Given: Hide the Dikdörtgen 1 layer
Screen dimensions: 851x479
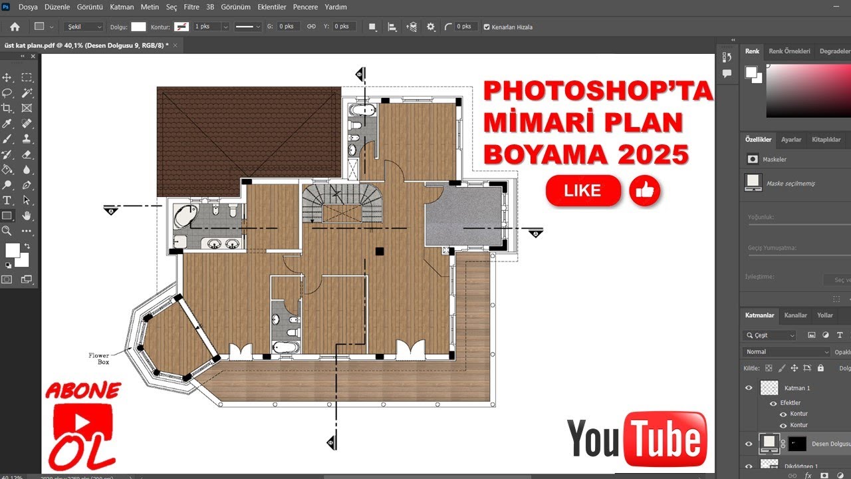Looking at the screenshot, I should (x=749, y=466).
